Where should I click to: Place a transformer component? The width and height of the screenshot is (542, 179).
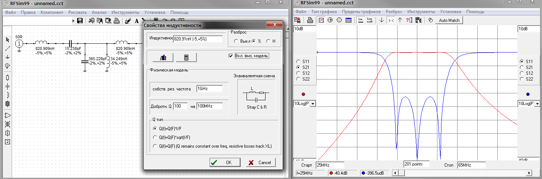(x=7, y=124)
